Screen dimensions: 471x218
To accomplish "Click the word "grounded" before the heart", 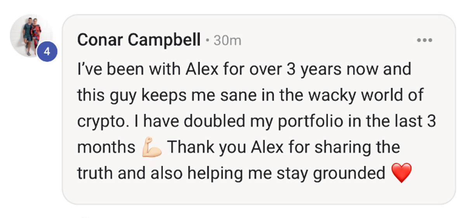I will coord(349,174).
